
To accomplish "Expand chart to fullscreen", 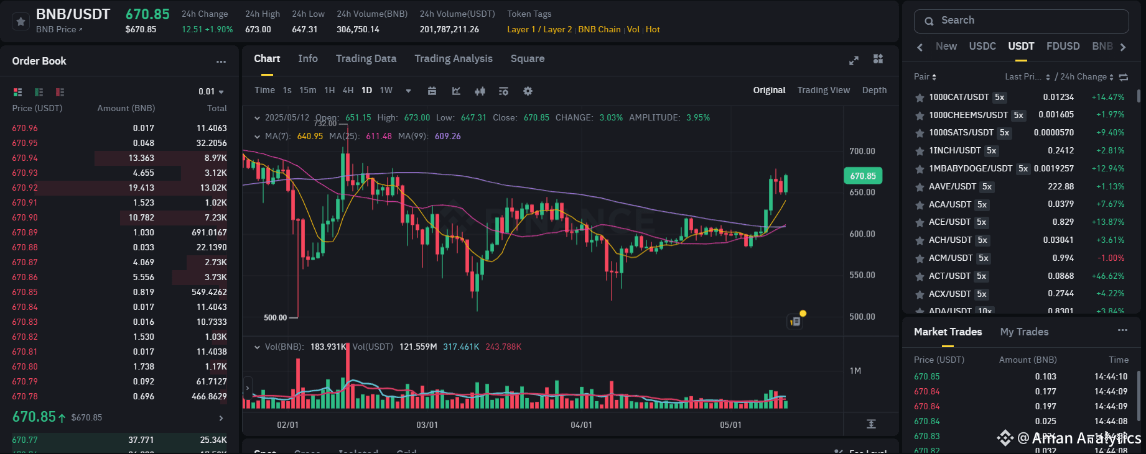I will 854,60.
